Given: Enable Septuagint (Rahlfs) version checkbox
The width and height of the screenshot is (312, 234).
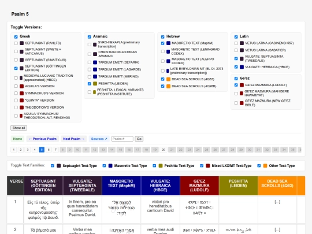Looking at the screenshot, I should pos(16,43).
